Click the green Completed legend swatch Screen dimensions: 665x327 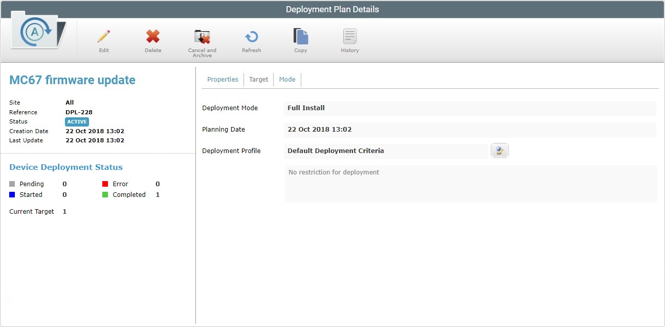[x=105, y=194]
